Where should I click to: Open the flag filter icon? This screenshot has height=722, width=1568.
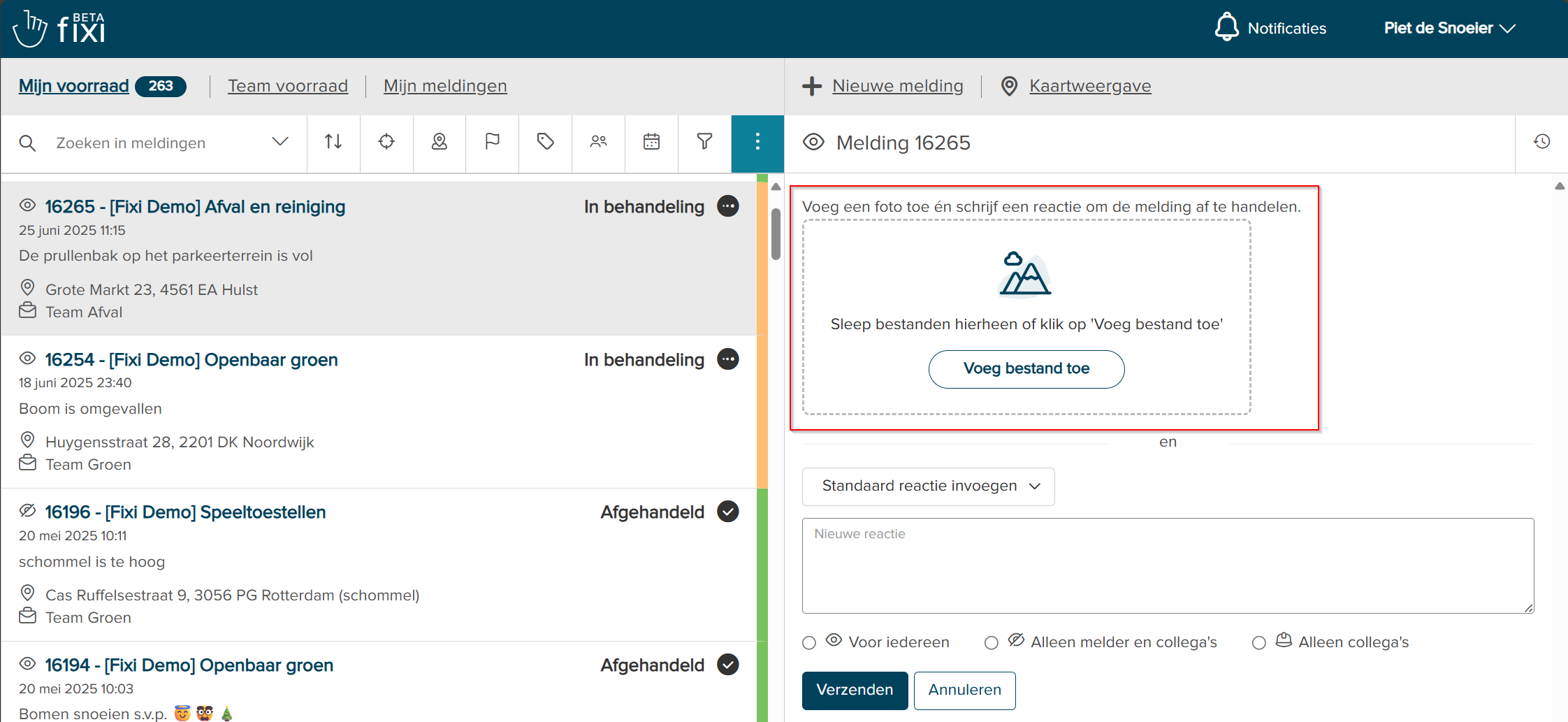pos(493,142)
